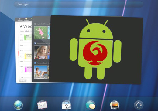Open the Weekend Beach album header
Image resolution: width=158 pixels, height=111 pixels.
pos(42,63)
